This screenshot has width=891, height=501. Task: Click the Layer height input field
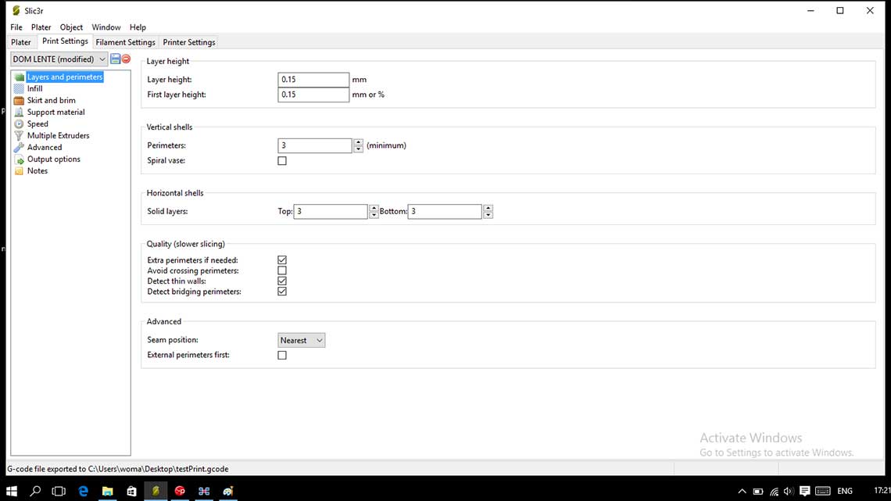point(313,80)
